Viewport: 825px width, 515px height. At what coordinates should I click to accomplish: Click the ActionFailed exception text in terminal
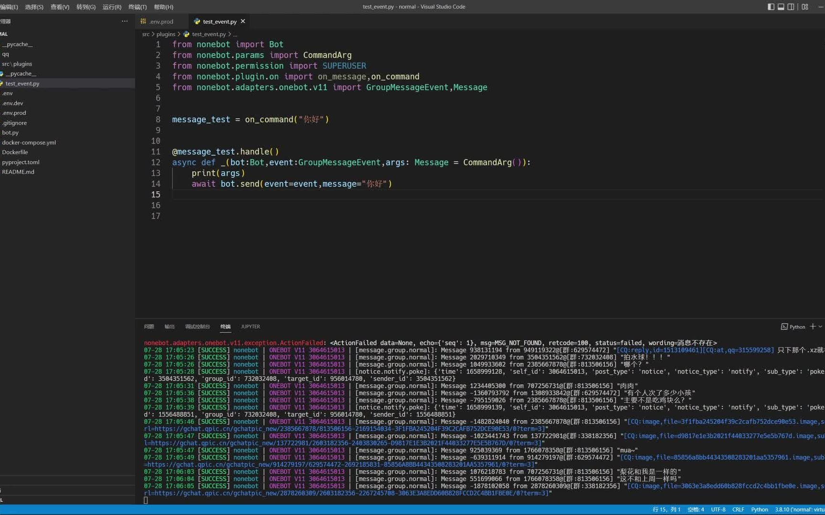234,343
